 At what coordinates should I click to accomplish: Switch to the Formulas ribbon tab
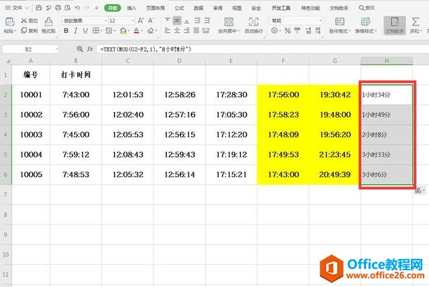click(179, 8)
